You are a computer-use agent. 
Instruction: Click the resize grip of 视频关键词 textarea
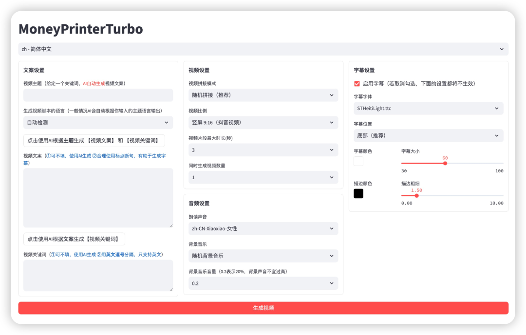pos(171,289)
